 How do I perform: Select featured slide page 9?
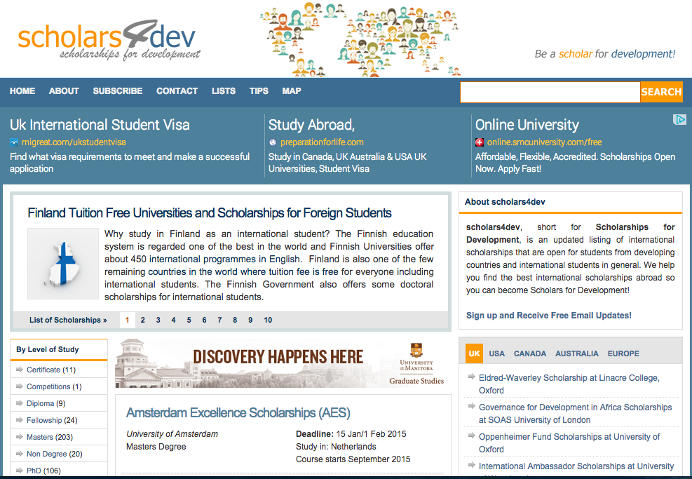(x=250, y=320)
